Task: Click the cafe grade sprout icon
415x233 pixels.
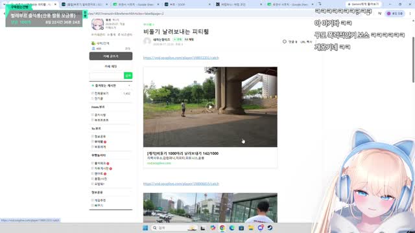Action: pyautogui.click(x=93, y=43)
